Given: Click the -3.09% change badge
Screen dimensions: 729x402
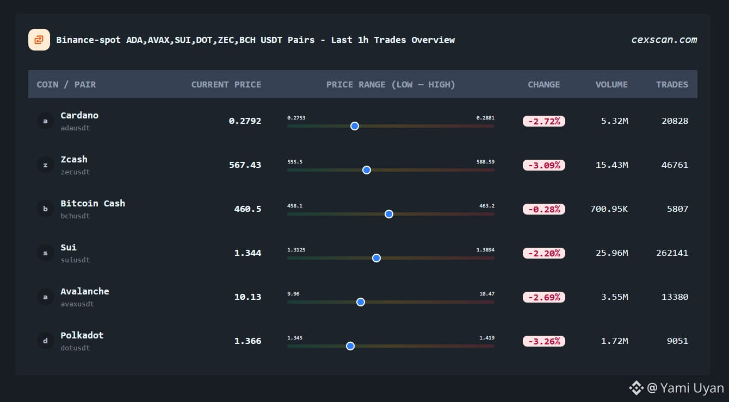Looking at the screenshot, I should (x=544, y=165).
